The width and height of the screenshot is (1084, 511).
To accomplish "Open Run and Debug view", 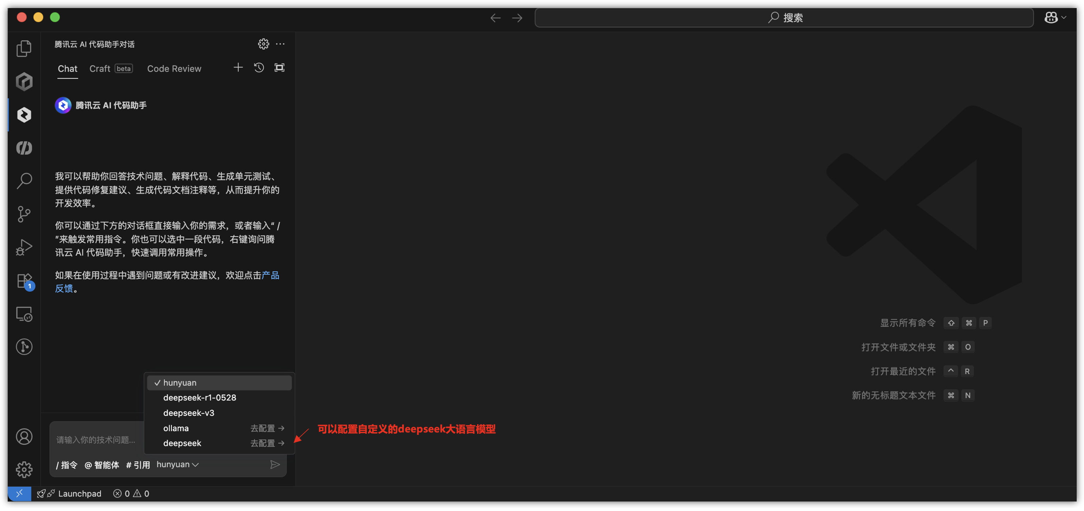I will (24, 247).
